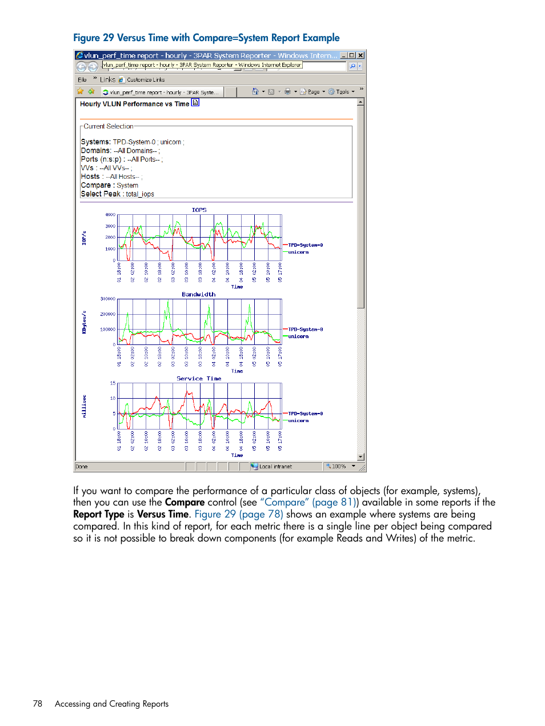Image resolution: width=545 pixels, height=726 pixels.
Task: Click the 100% zoom level button
Action: [336, 466]
